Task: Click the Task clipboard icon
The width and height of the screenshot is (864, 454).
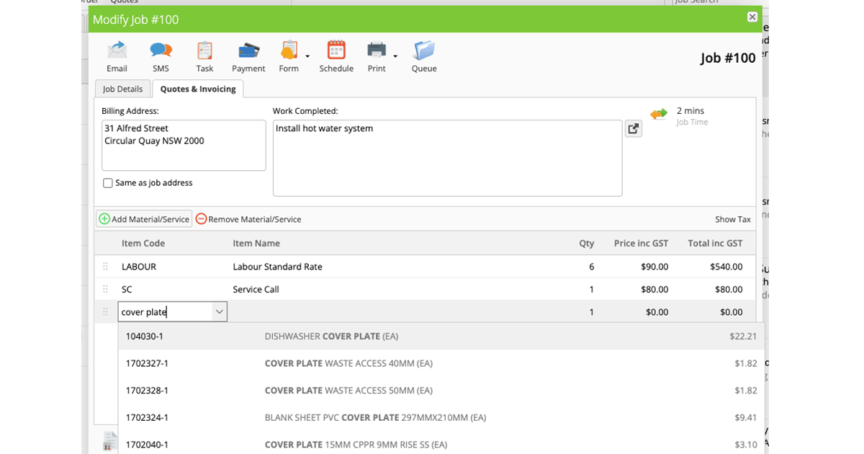Action: 204,50
